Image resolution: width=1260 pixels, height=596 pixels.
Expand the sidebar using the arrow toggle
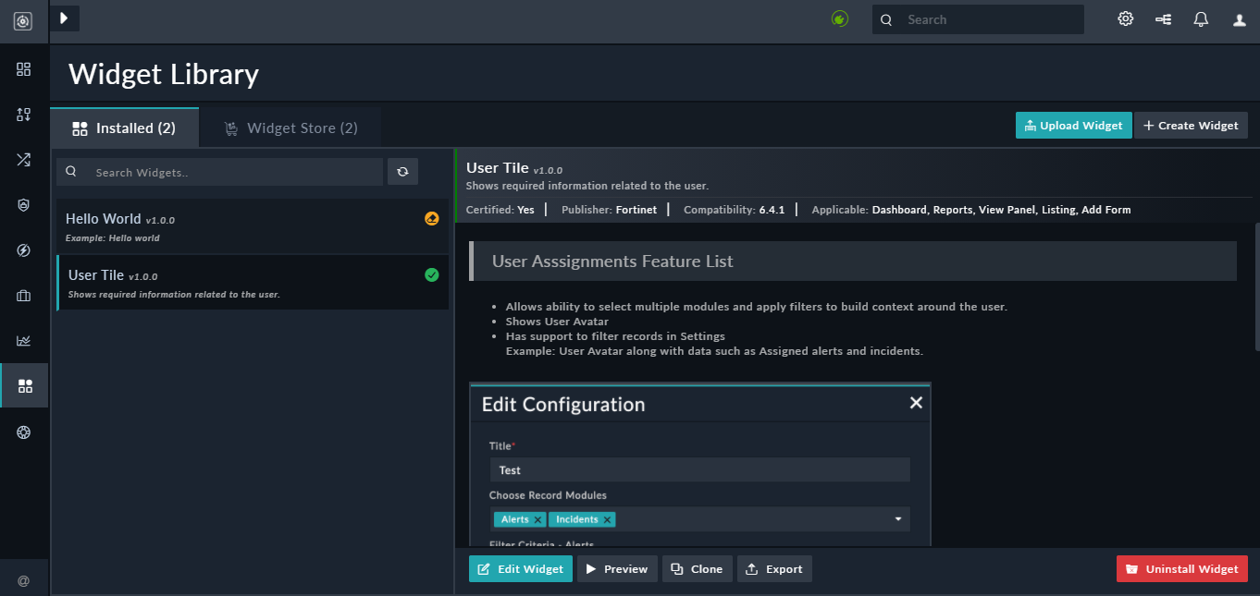(64, 18)
